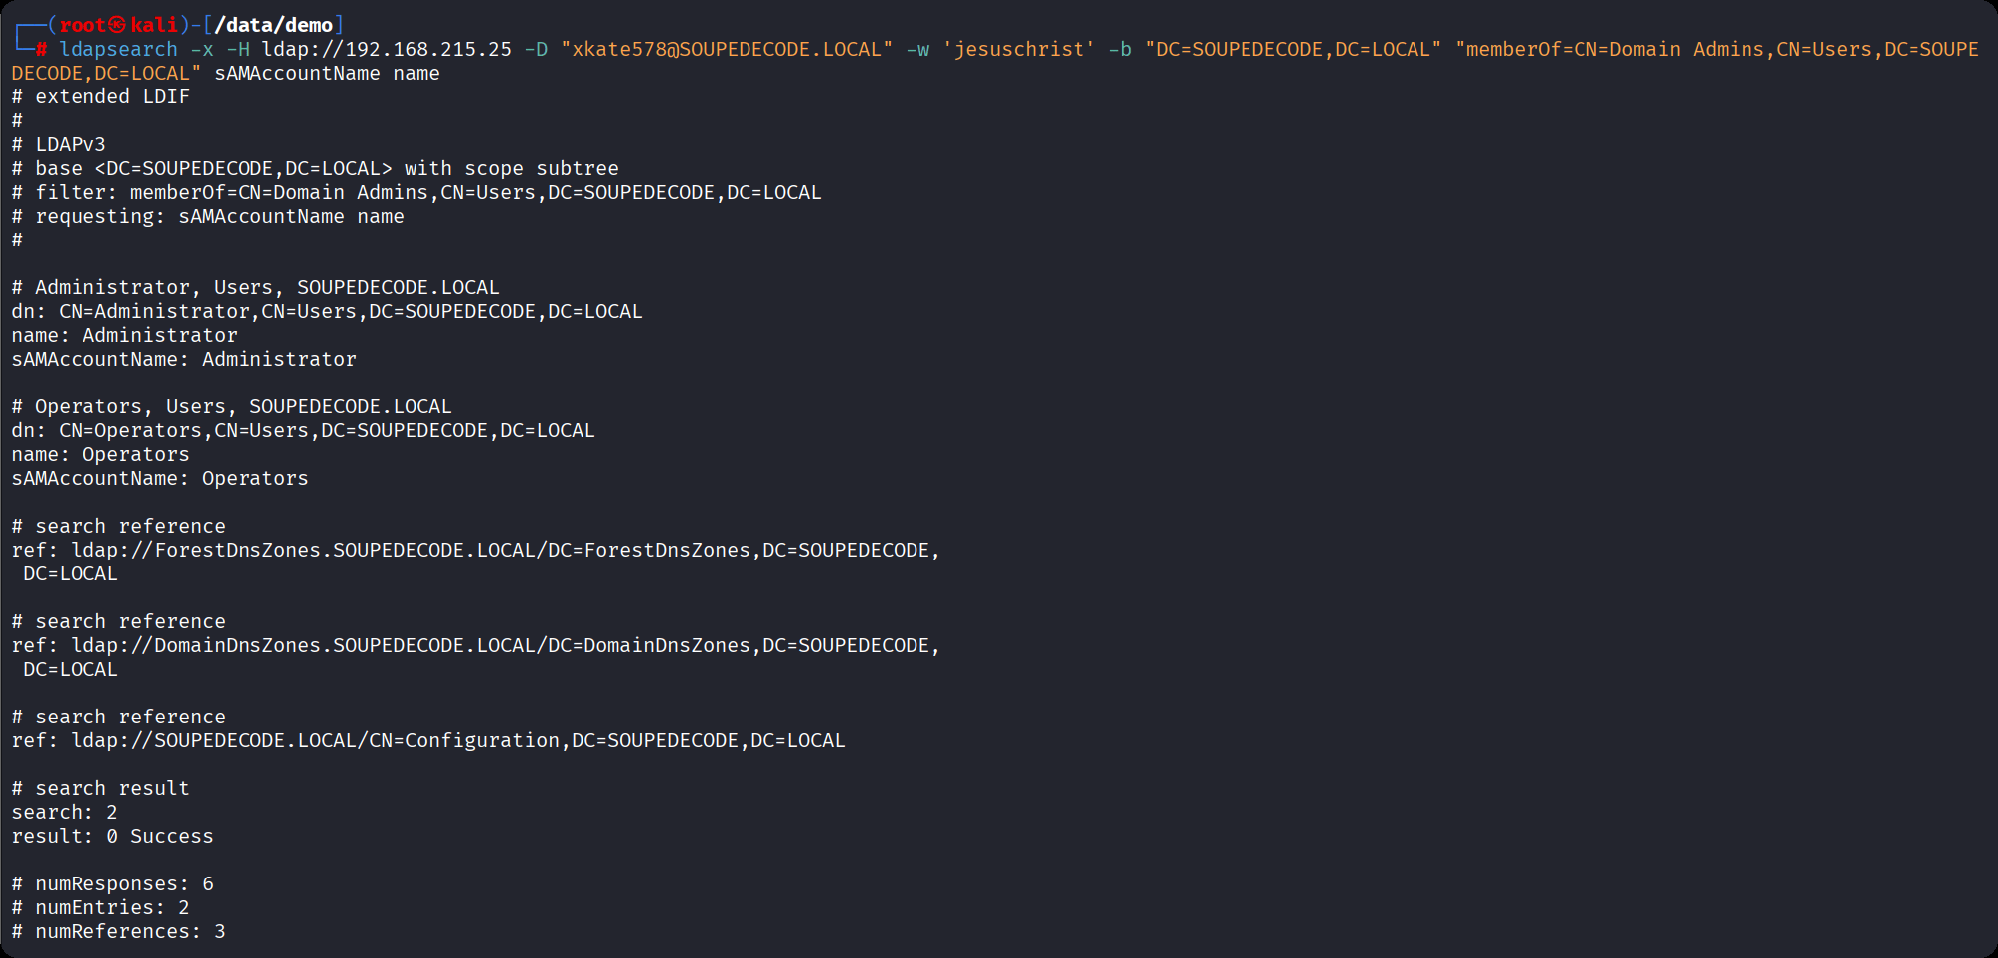Click the numEntries: 2 line
Screen dimensions: 1998x958
[100, 907]
